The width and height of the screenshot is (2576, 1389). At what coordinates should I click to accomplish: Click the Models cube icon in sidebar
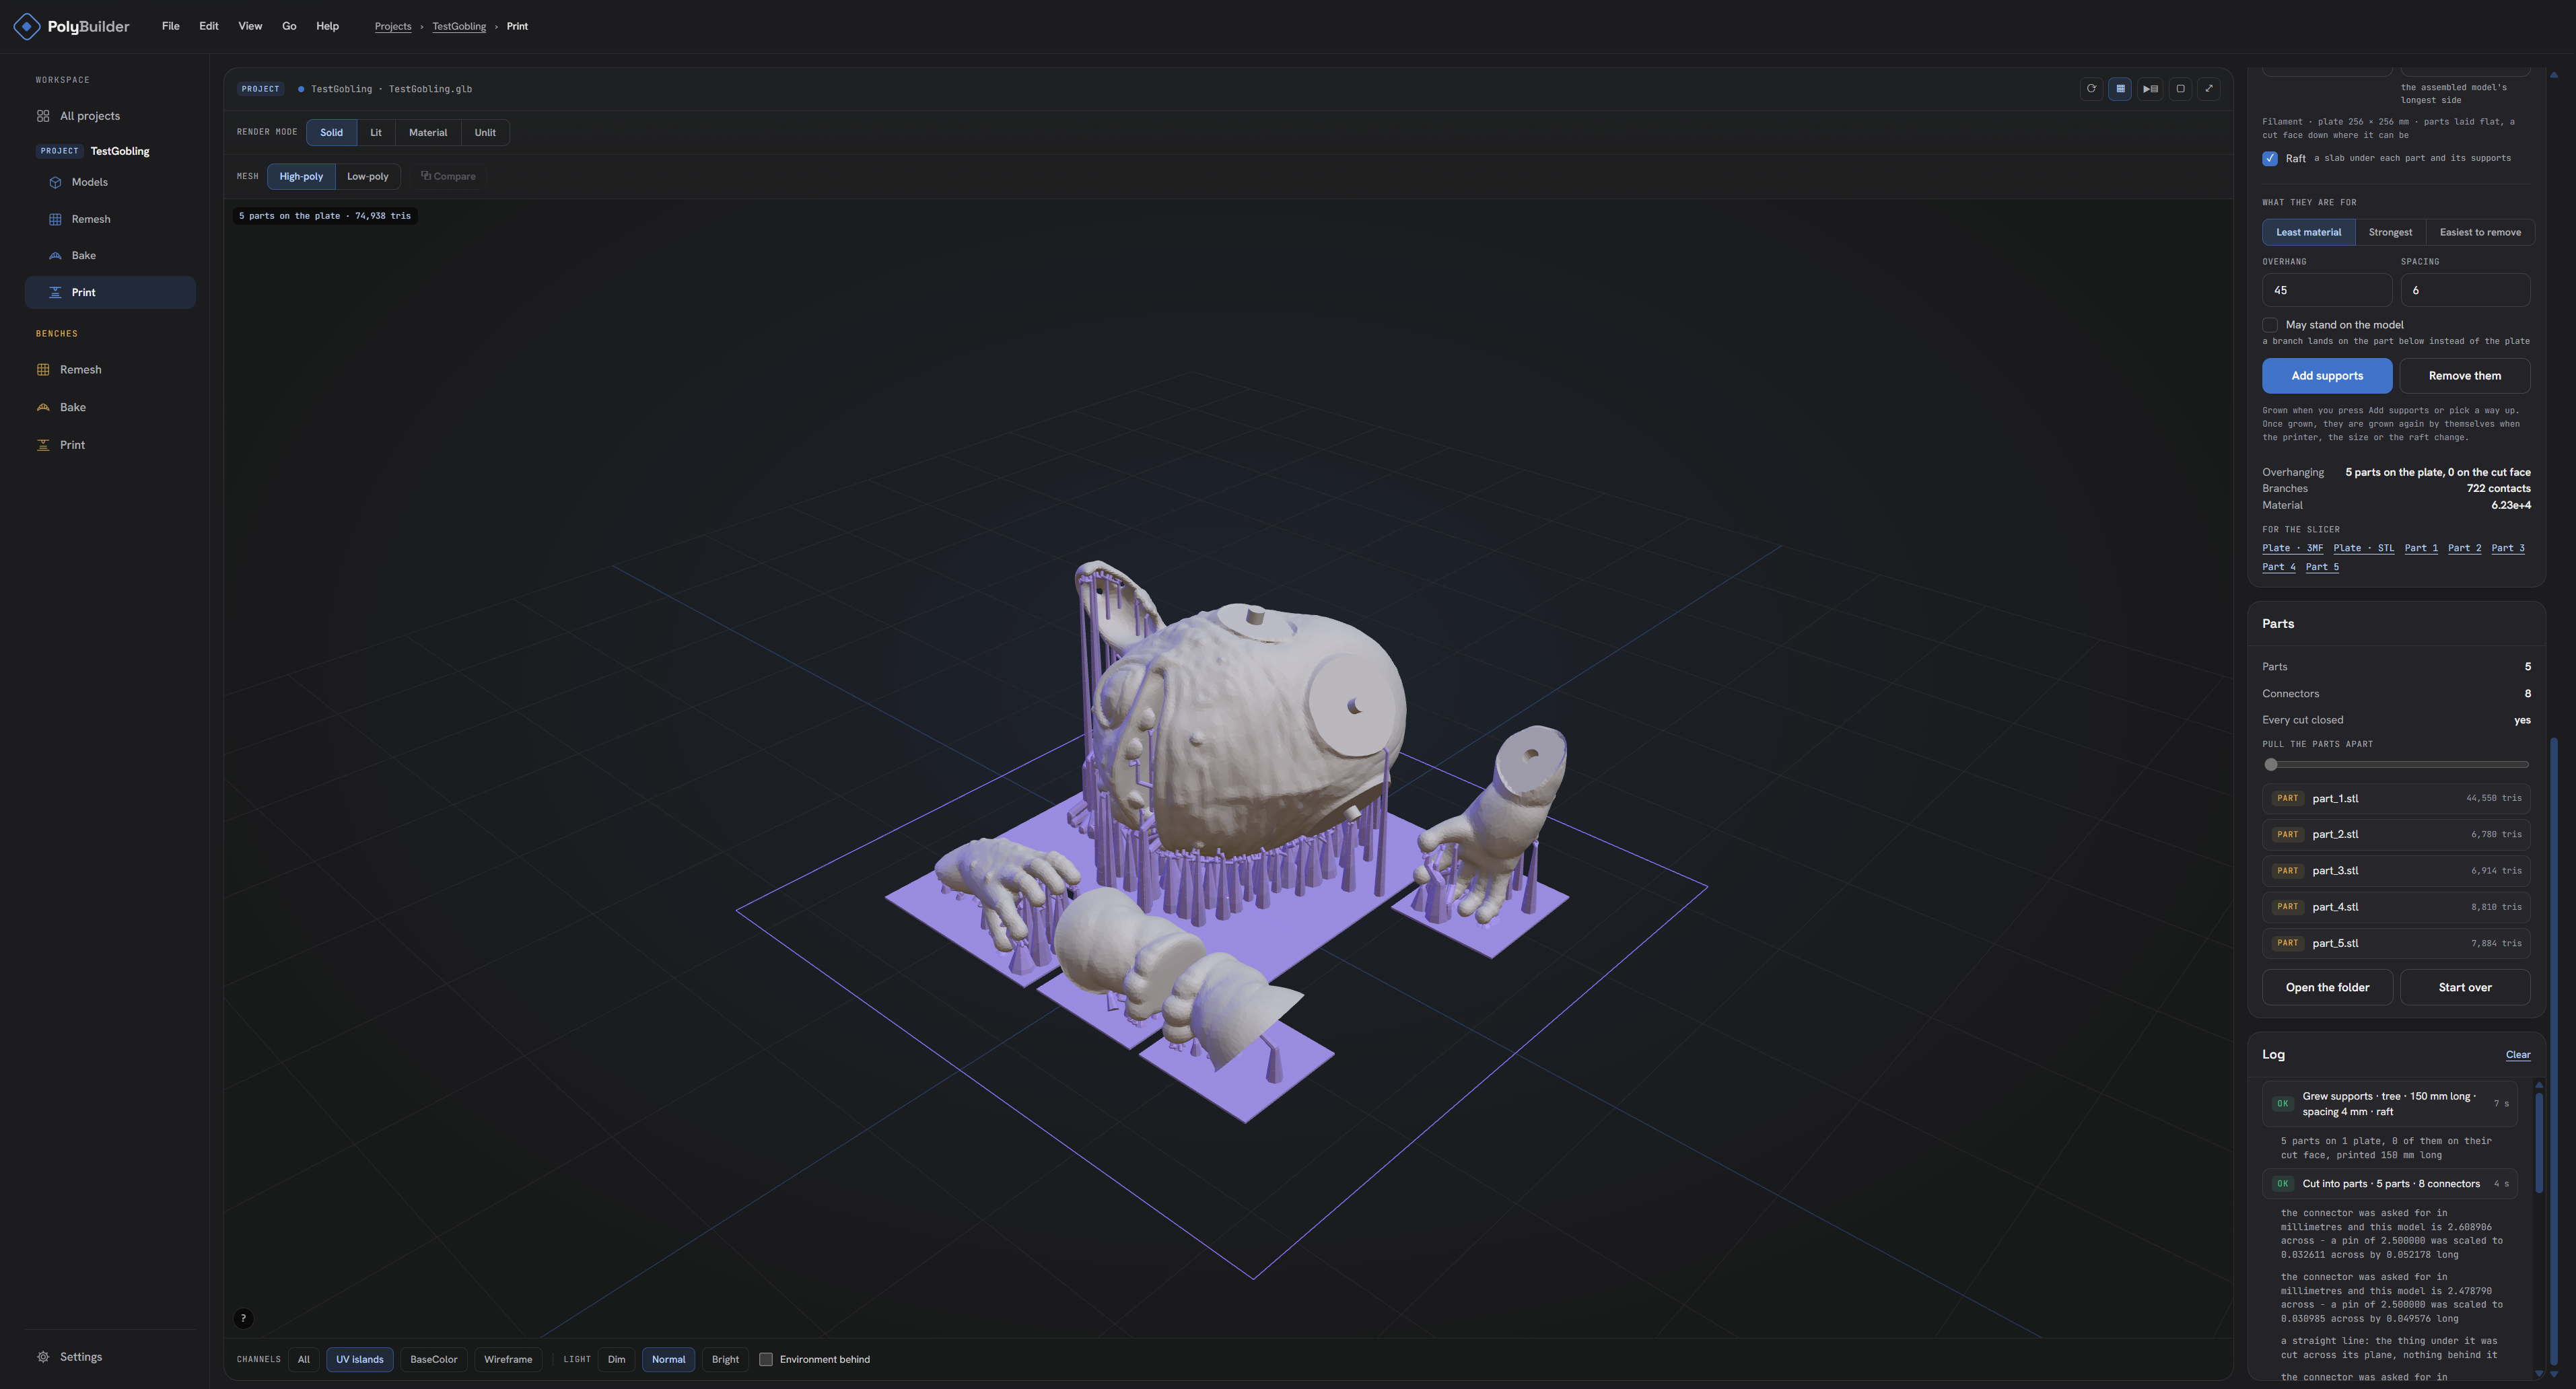pos(55,182)
